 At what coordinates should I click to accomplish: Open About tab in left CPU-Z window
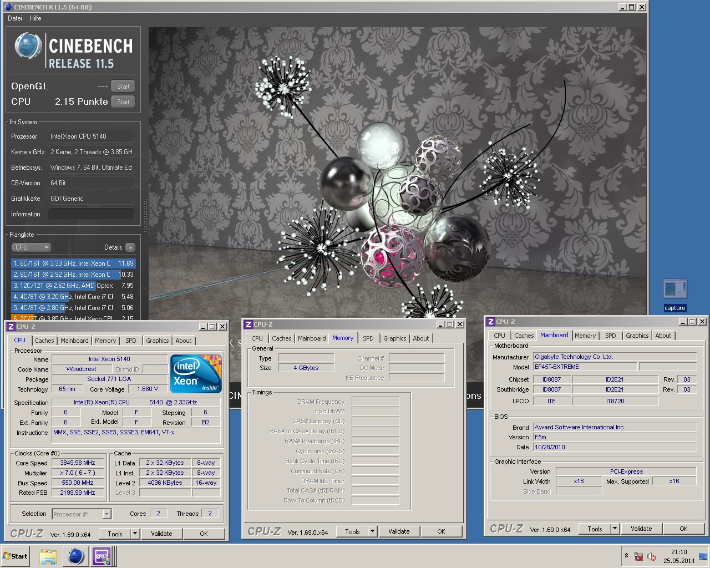point(184,341)
